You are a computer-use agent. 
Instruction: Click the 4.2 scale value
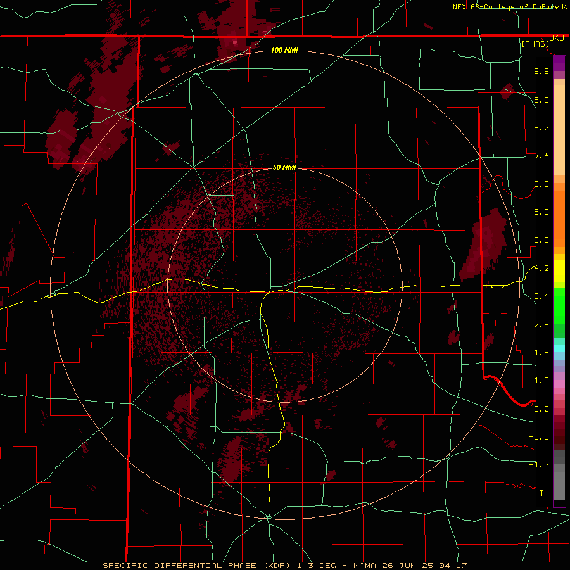pyautogui.click(x=541, y=269)
